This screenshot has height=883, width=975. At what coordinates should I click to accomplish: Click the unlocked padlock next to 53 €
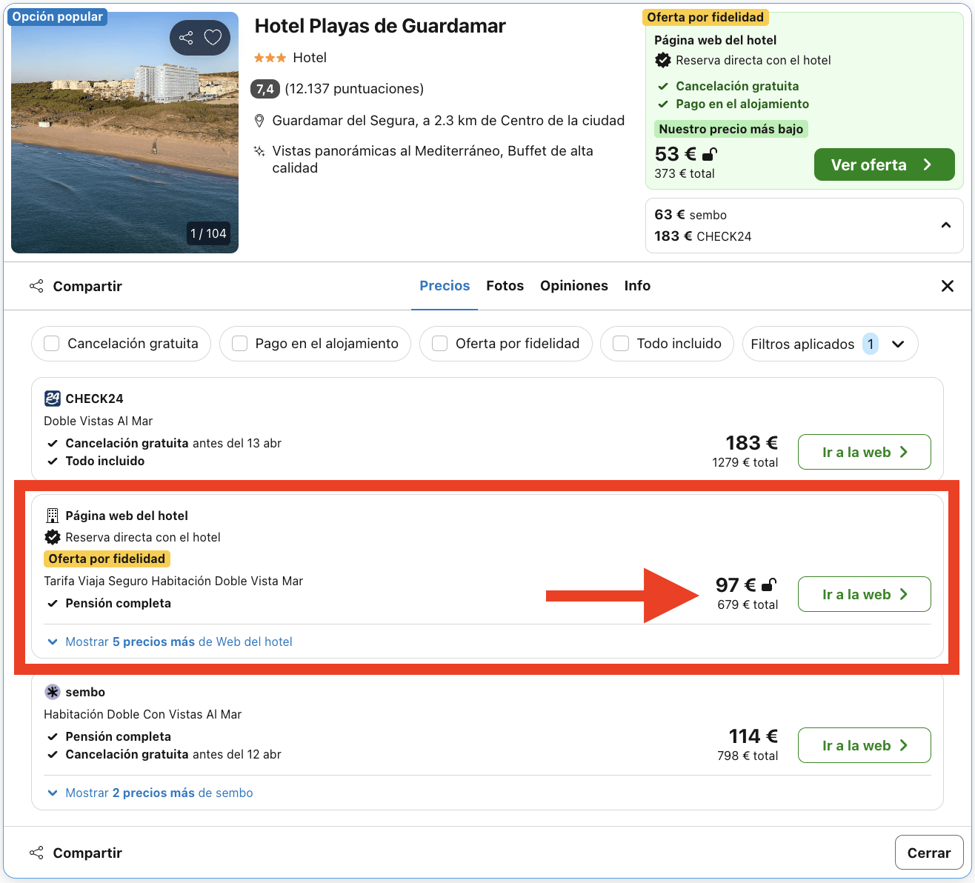(x=710, y=154)
